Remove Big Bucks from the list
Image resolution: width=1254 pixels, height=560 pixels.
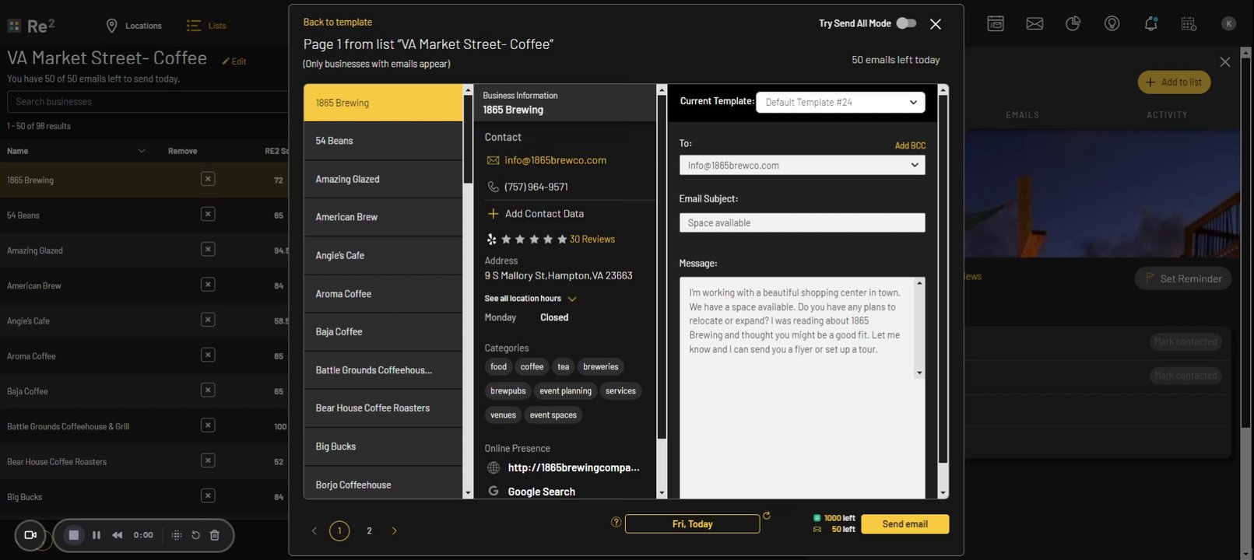tap(208, 495)
